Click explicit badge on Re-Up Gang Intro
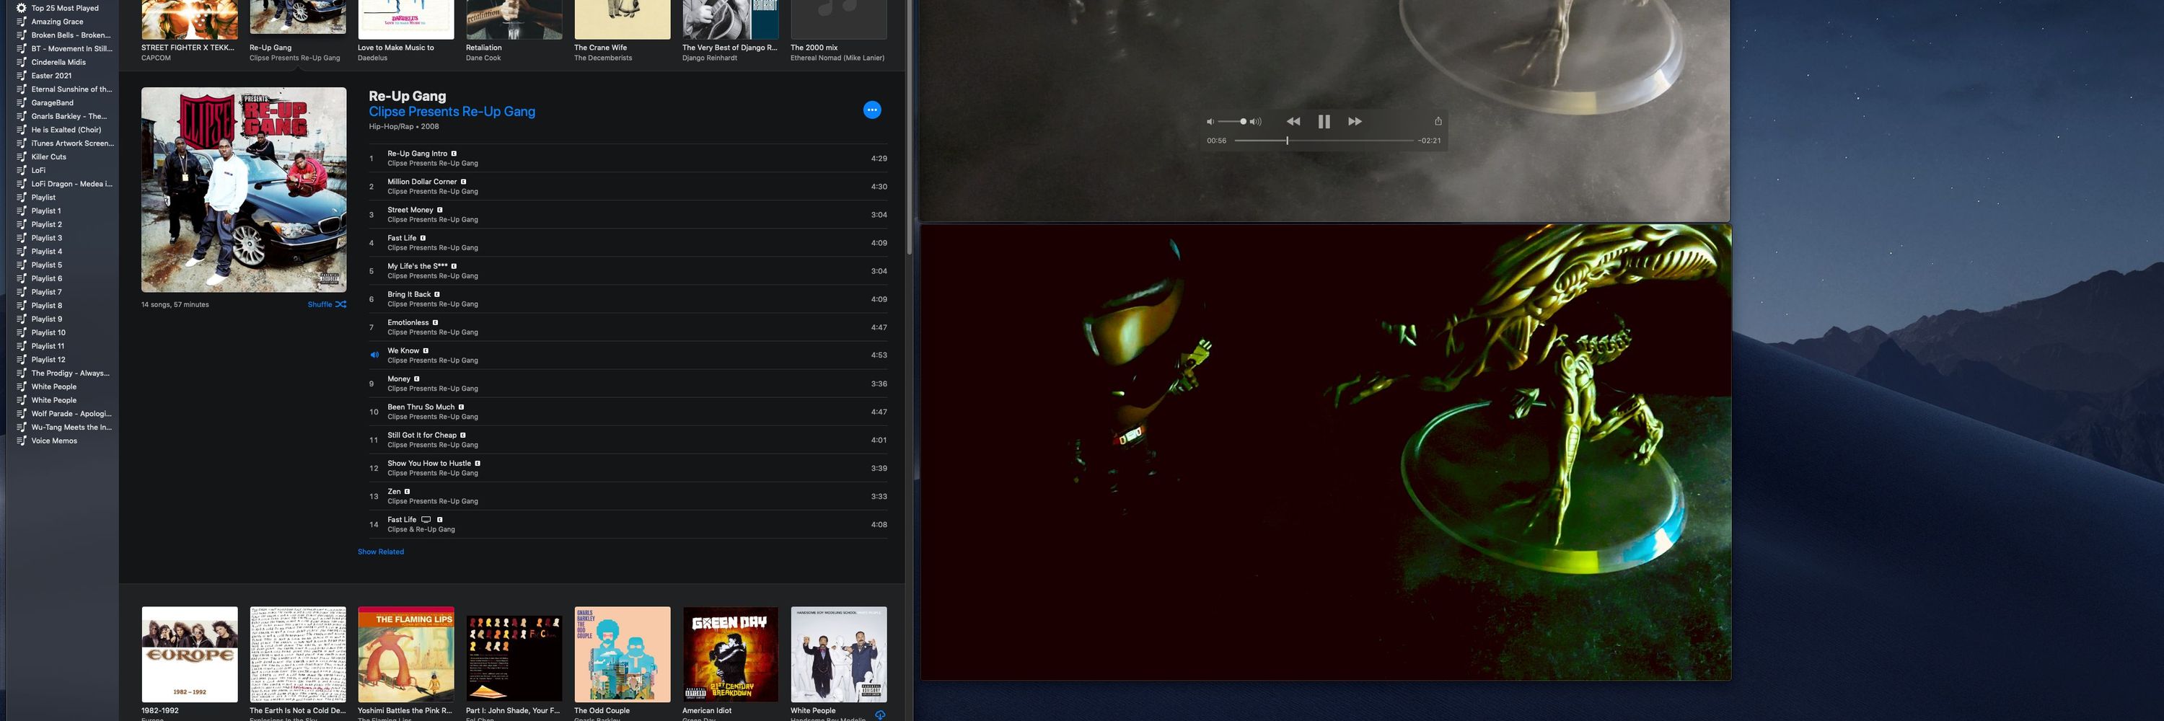2164x721 pixels. click(x=454, y=154)
